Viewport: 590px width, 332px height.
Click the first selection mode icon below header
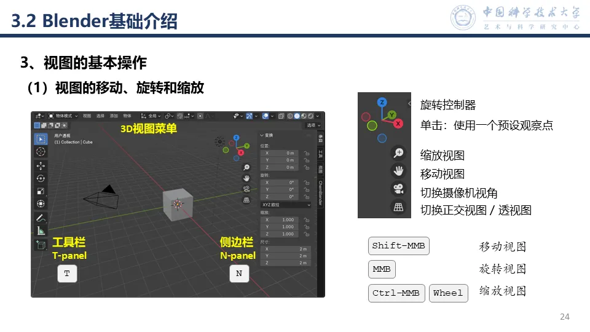click(37, 125)
